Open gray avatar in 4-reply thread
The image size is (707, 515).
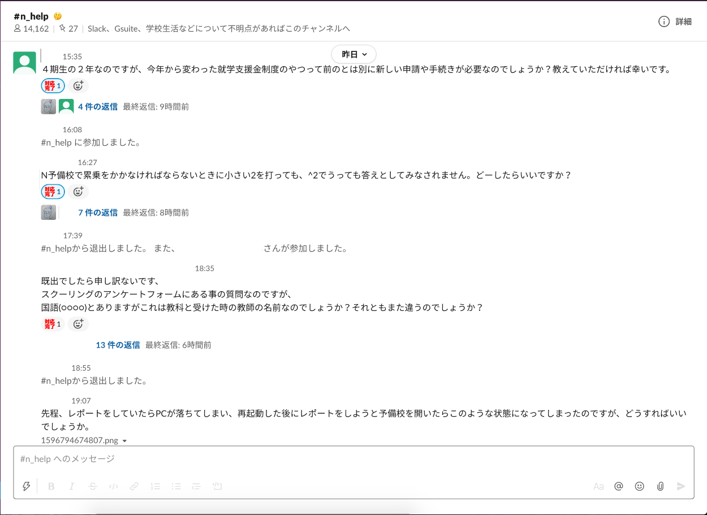tap(49, 106)
